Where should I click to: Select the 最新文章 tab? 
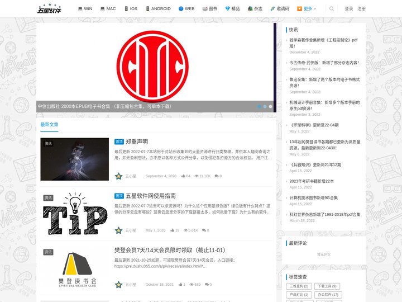click(x=49, y=125)
